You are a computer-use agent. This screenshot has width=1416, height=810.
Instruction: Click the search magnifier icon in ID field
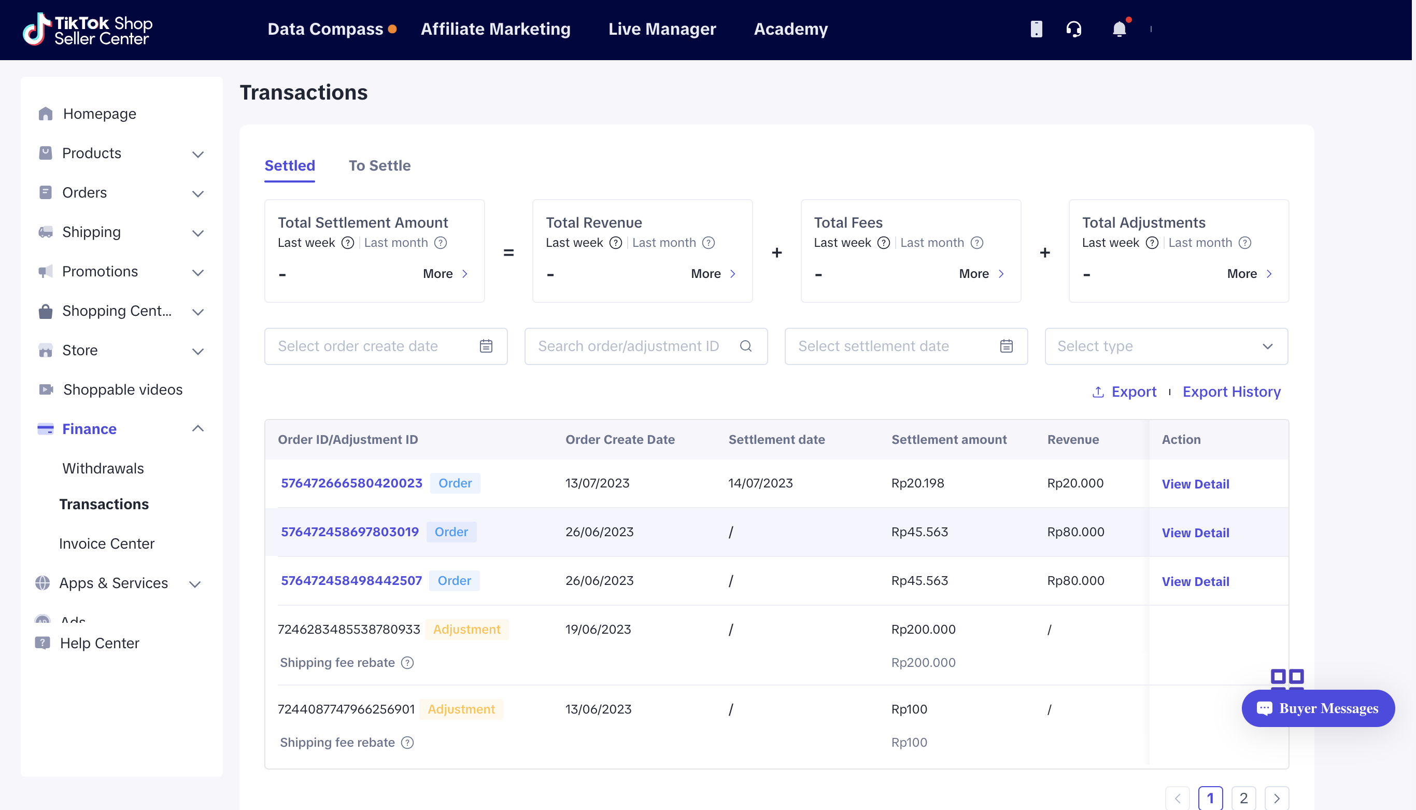(745, 346)
